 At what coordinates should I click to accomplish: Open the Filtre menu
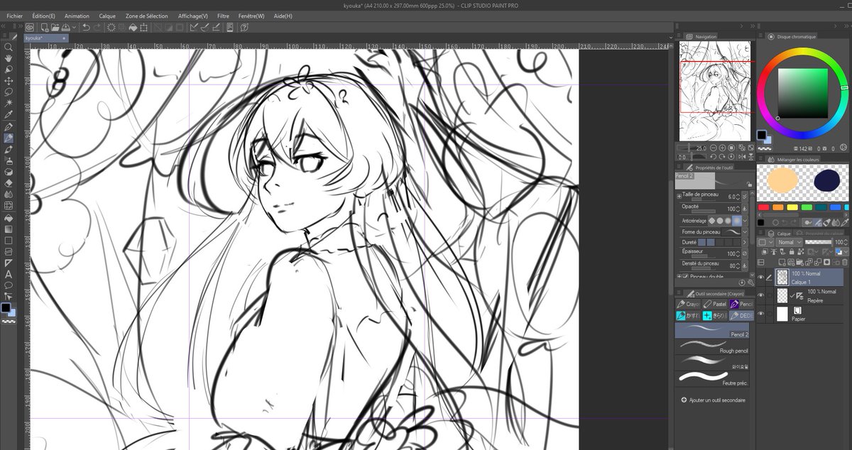[223, 16]
